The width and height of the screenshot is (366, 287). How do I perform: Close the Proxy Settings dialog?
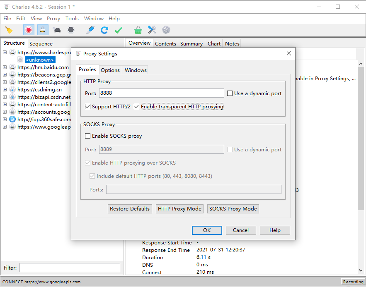tap(289, 54)
